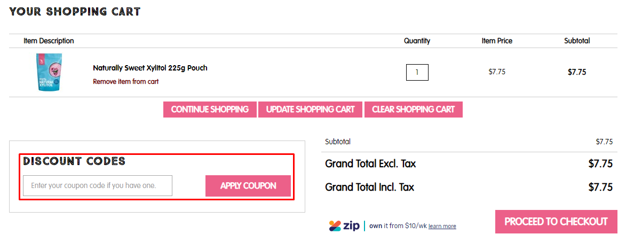
Task: Click the Your Shopping Cart heading
Action: coord(75,12)
